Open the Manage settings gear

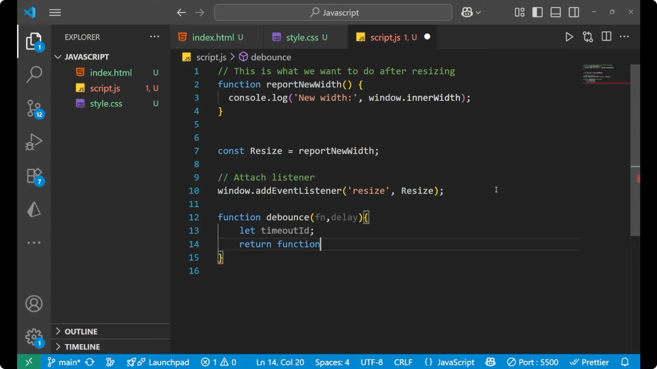click(x=34, y=337)
